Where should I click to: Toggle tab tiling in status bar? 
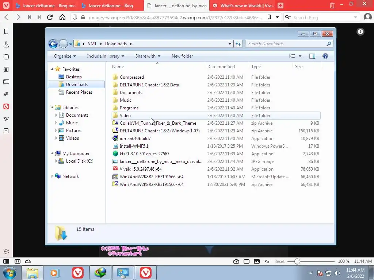click(x=247, y=261)
